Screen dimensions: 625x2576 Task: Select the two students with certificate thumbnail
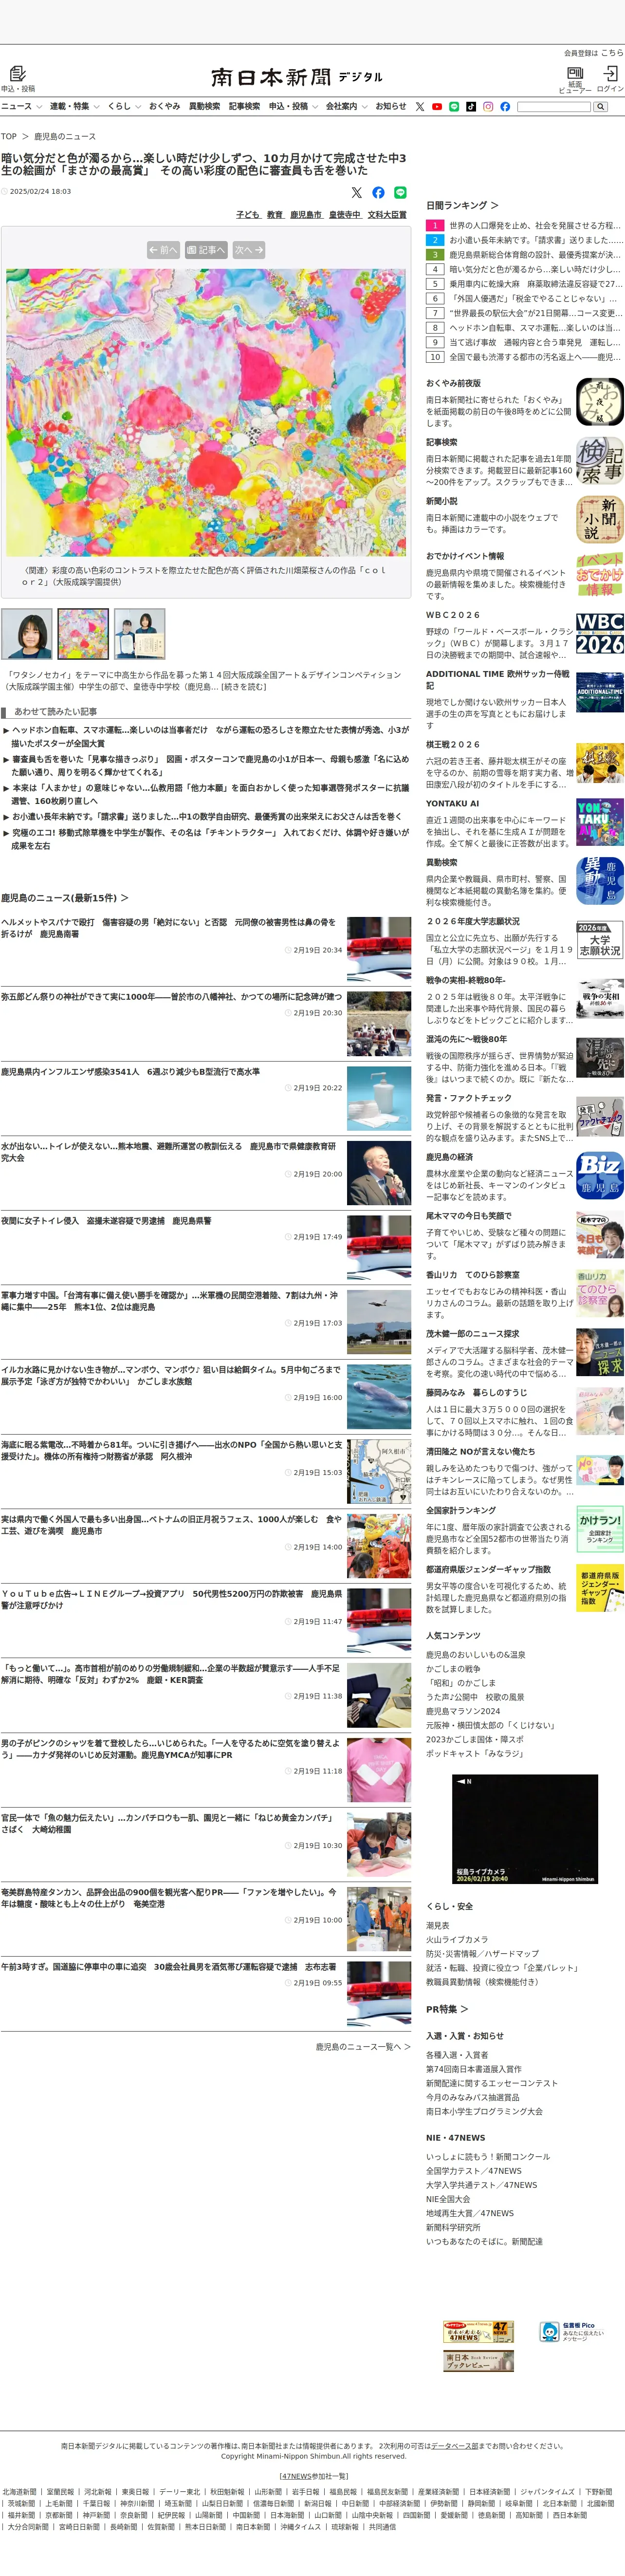(x=139, y=634)
